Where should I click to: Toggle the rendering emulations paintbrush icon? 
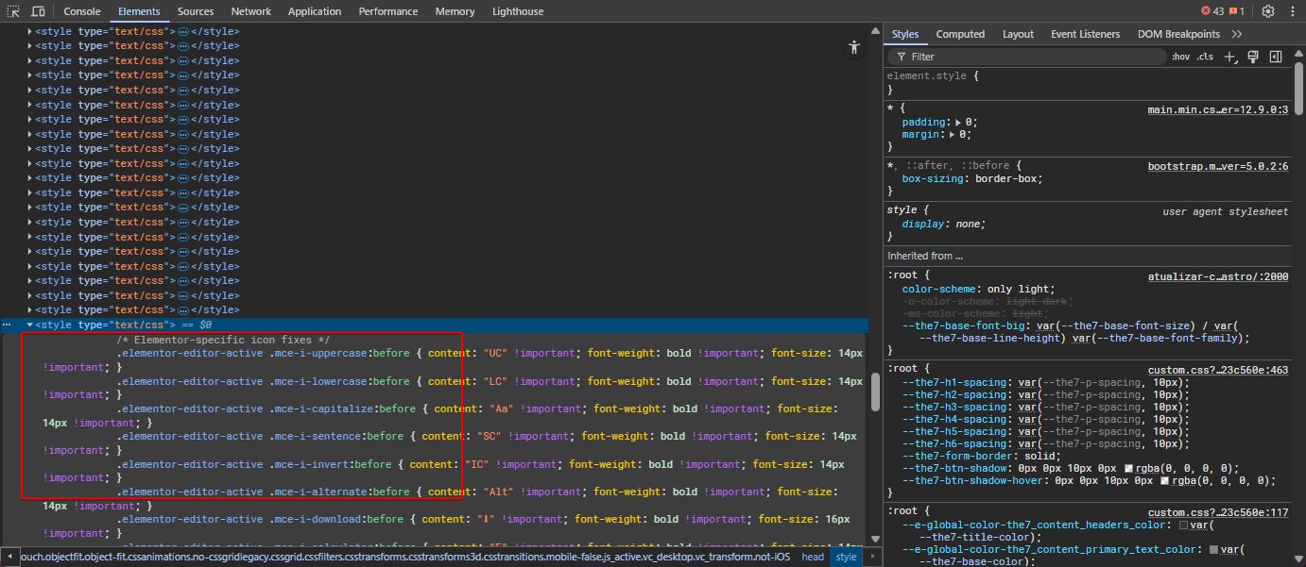coord(1253,57)
